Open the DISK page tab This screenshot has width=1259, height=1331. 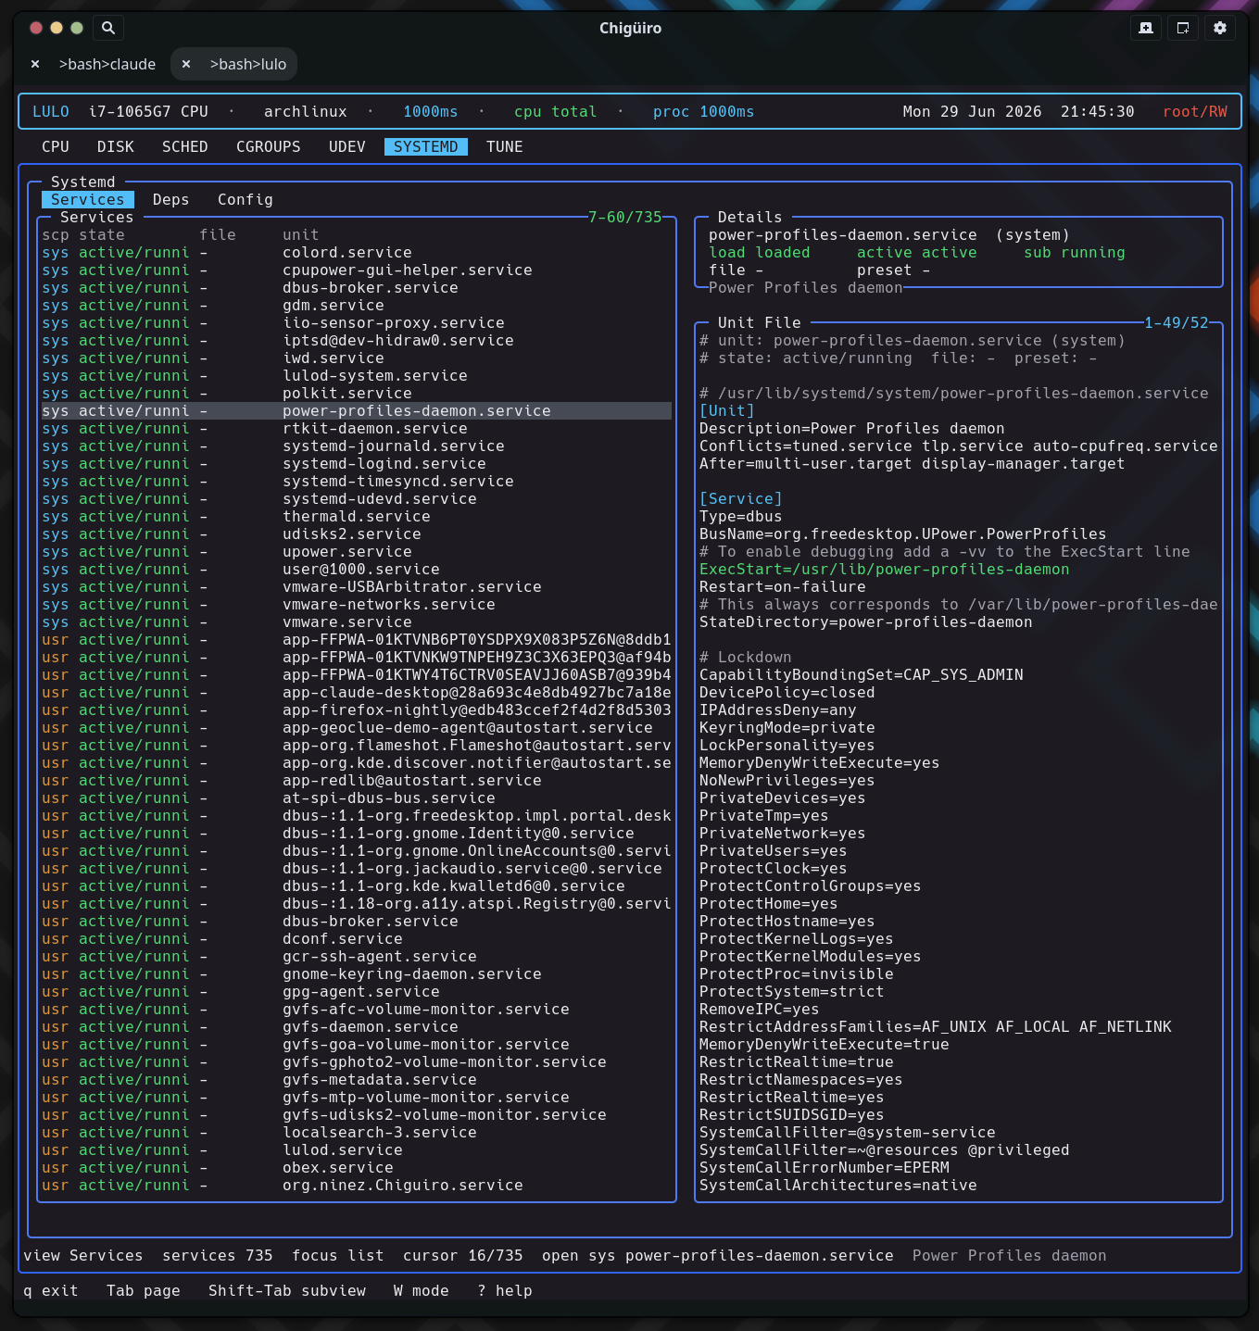tap(116, 146)
